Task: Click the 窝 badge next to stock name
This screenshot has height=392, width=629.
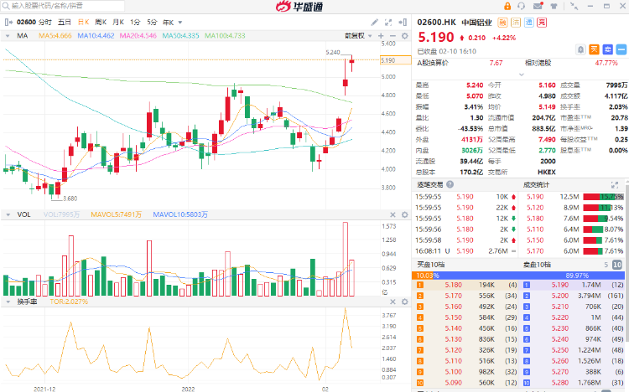Action: pyautogui.click(x=542, y=23)
